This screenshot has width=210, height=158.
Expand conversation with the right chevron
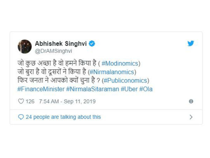pos(191,117)
